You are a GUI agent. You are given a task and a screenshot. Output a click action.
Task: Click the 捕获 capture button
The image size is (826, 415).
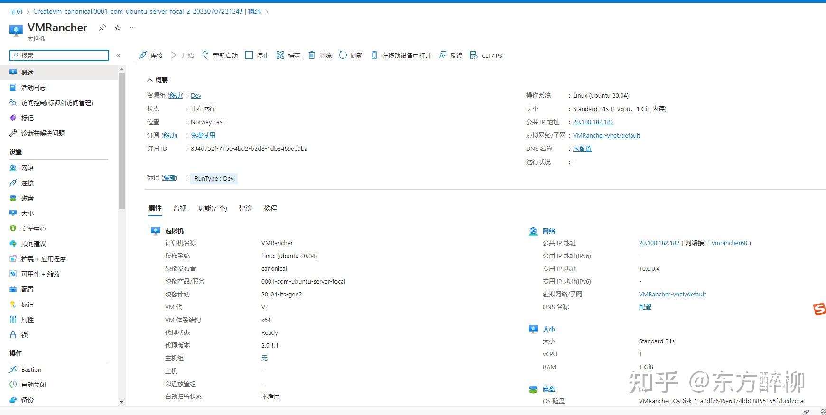tap(288, 55)
